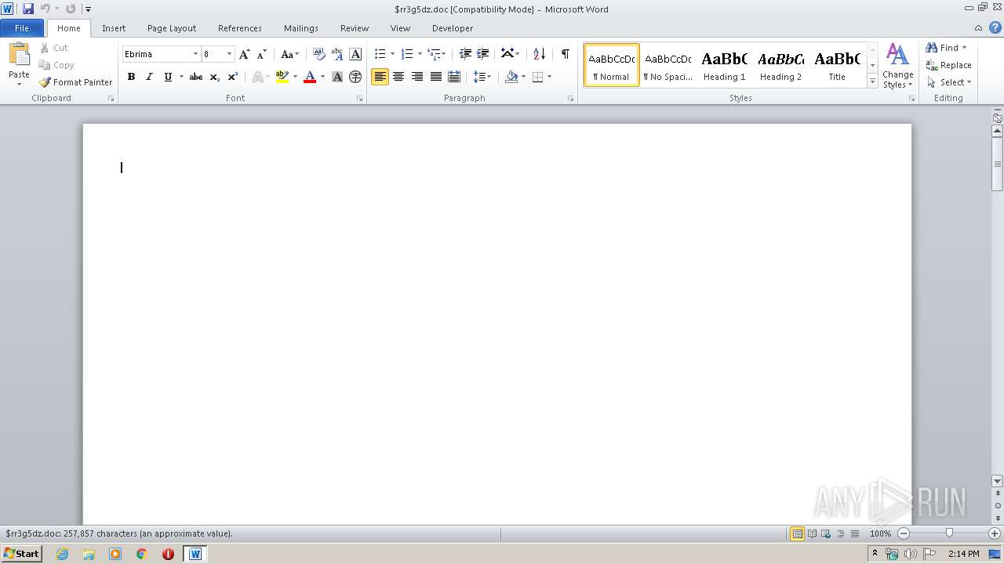This screenshot has height=564, width=1004.
Task: Click the Character Shading icon
Action: (x=337, y=77)
